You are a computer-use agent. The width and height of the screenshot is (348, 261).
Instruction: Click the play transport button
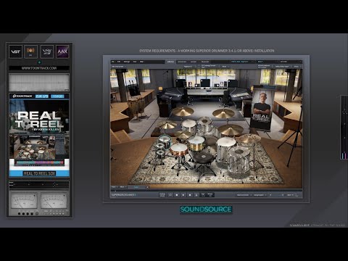183,195
